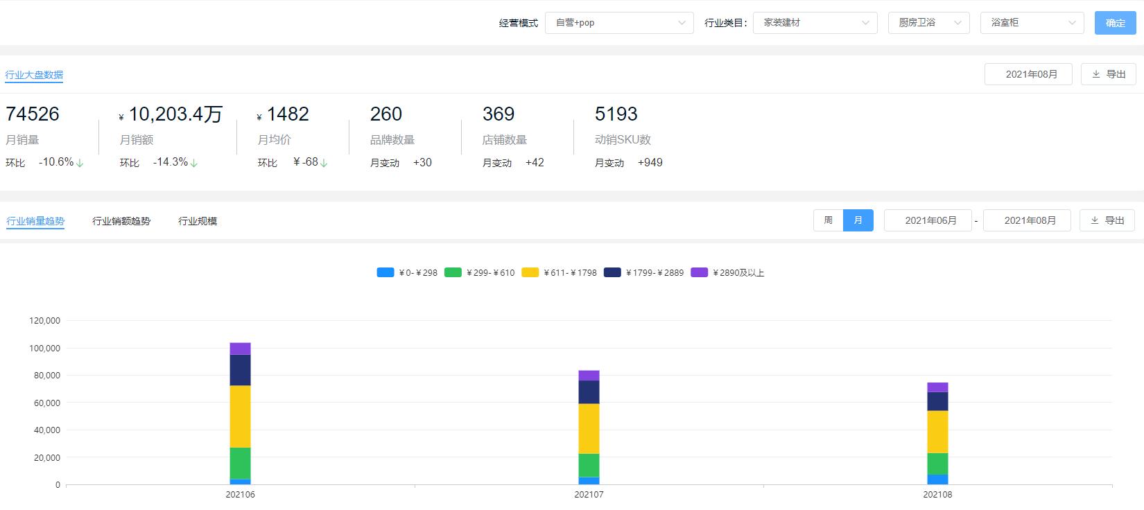Switch to 行业销额趋势 tab

click(x=121, y=221)
